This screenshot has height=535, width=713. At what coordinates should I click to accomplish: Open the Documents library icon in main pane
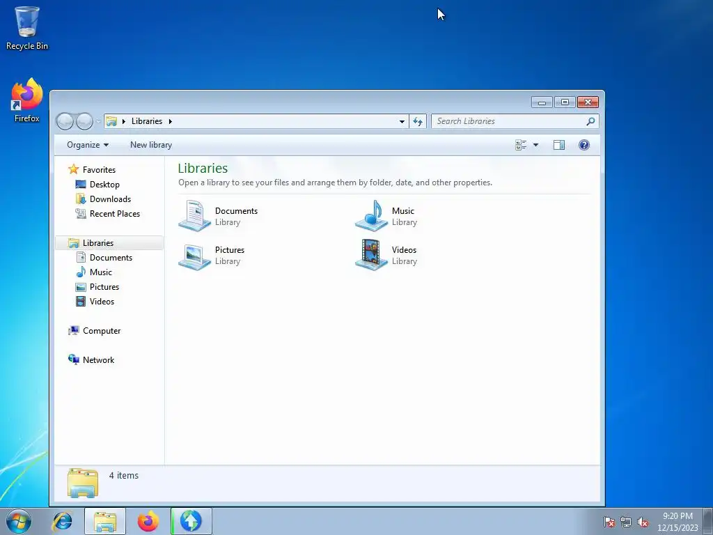[194, 216]
